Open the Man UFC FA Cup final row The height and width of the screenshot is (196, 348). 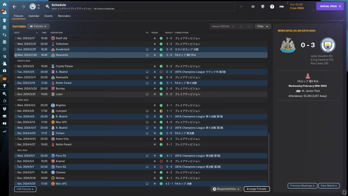(141, 183)
